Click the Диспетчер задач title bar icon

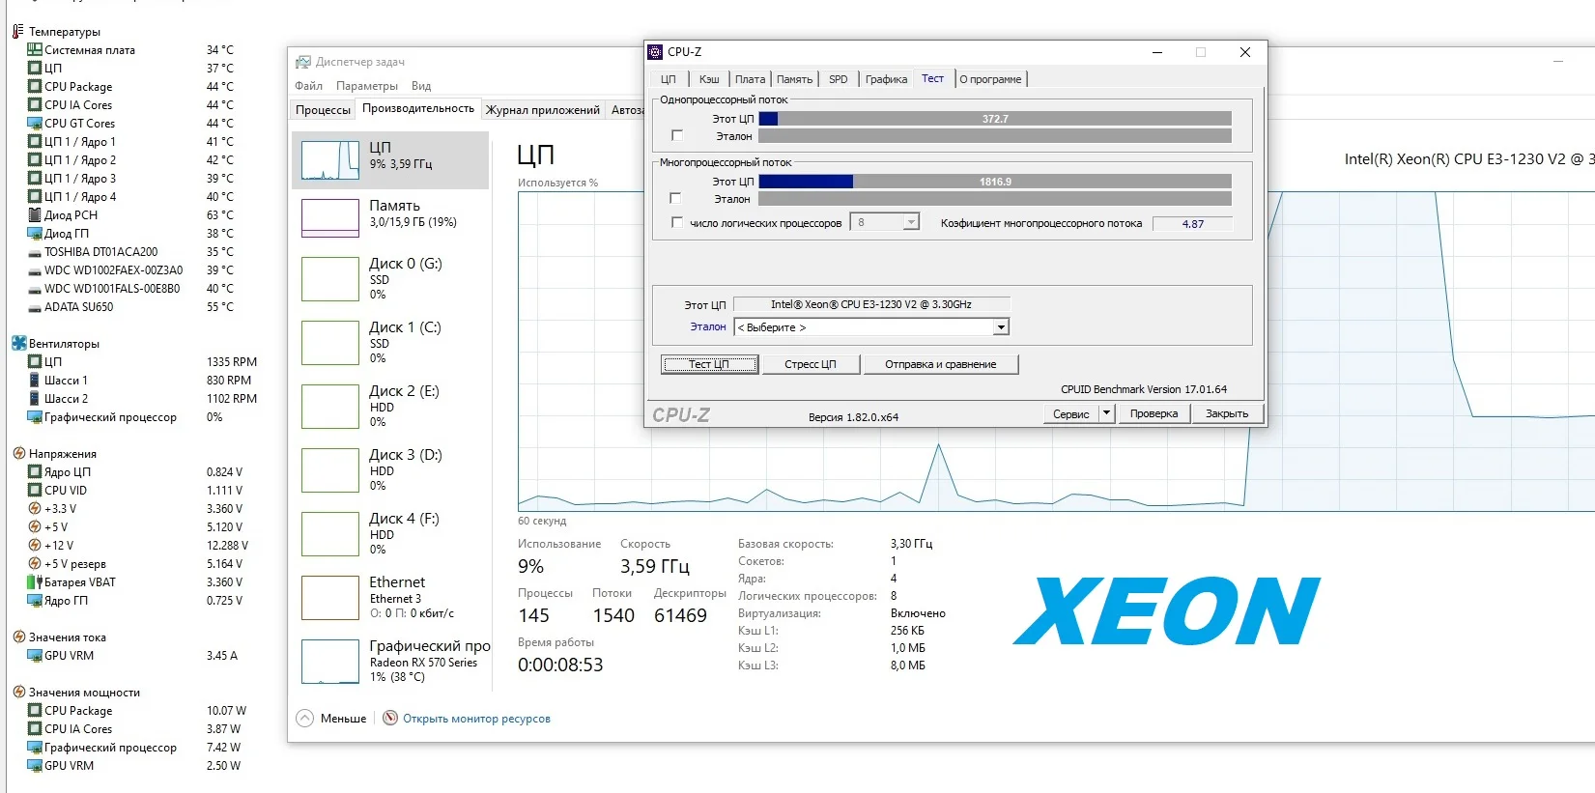[x=303, y=62]
